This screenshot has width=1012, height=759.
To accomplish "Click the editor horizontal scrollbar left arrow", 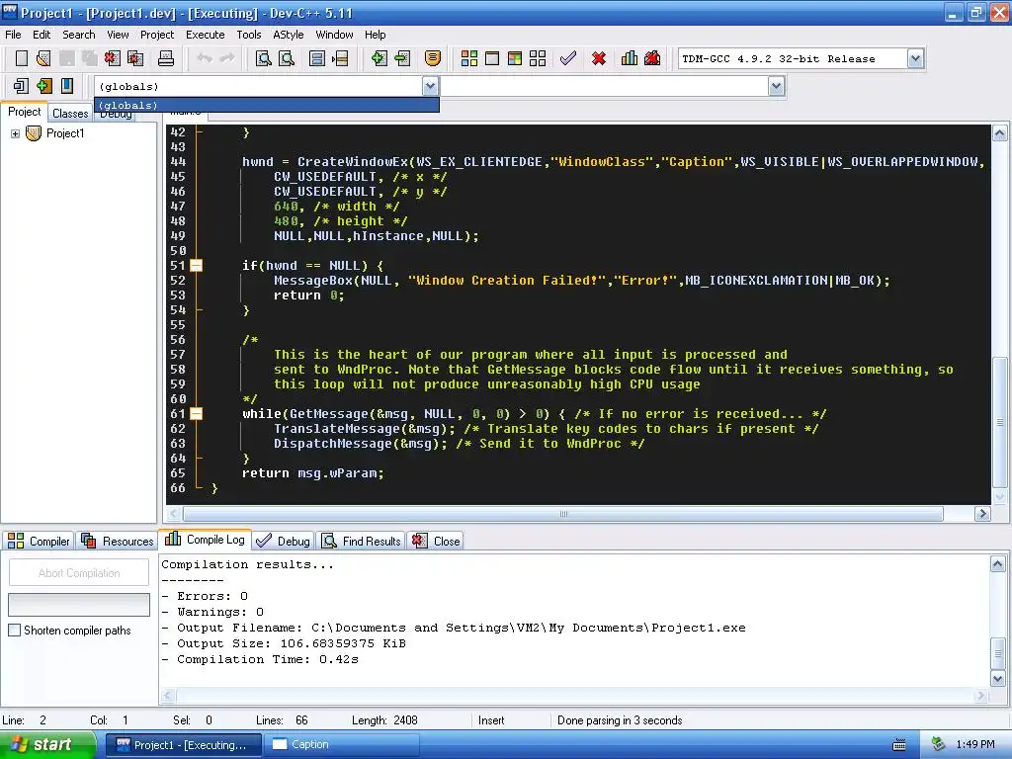I will click(x=174, y=514).
